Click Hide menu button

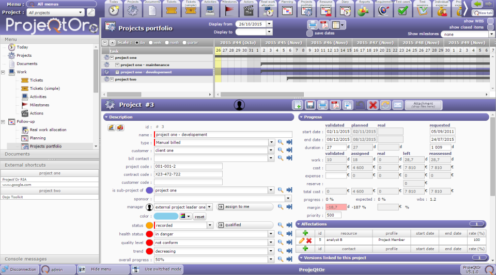click(x=103, y=269)
